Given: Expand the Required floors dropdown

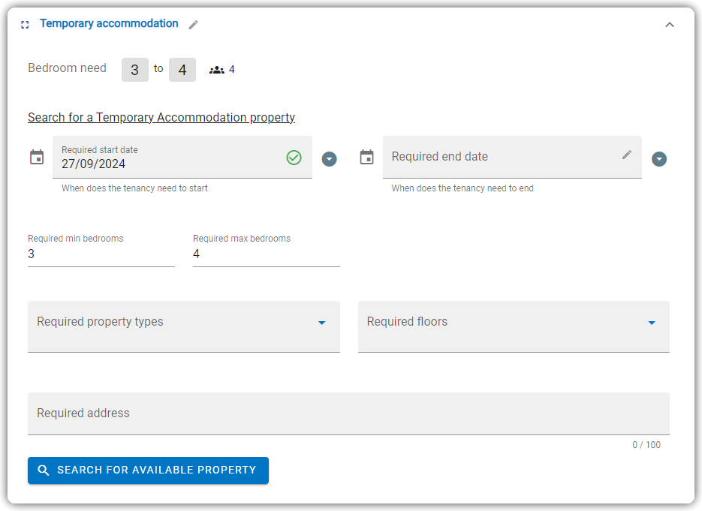Looking at the screenshot, I should click(514, 326).
